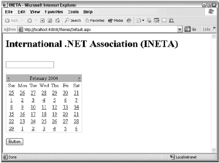Click the Wed column header in calendar
The image size is (219, 163).
(44, 86)
